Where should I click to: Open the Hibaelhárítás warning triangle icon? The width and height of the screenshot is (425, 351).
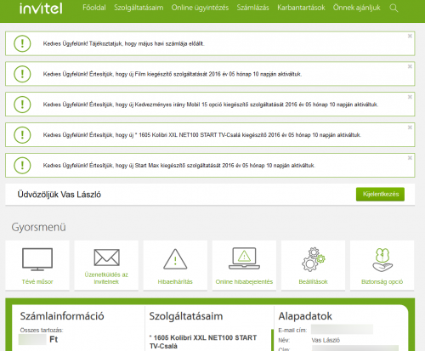pyautogui.click(x=175, y=259)
